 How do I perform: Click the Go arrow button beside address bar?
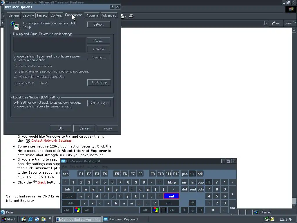(x=276, y=23)
